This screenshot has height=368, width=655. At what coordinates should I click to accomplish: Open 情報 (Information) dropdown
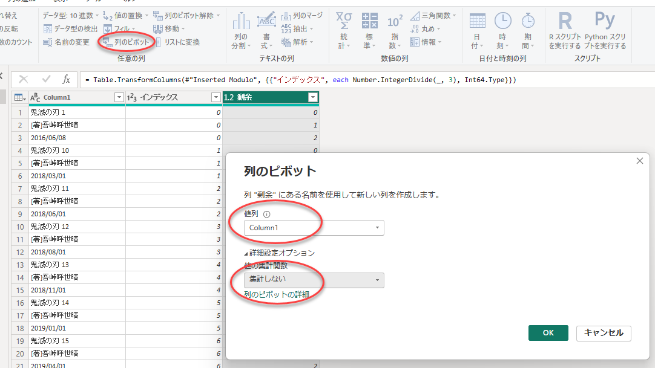(425, 42)
